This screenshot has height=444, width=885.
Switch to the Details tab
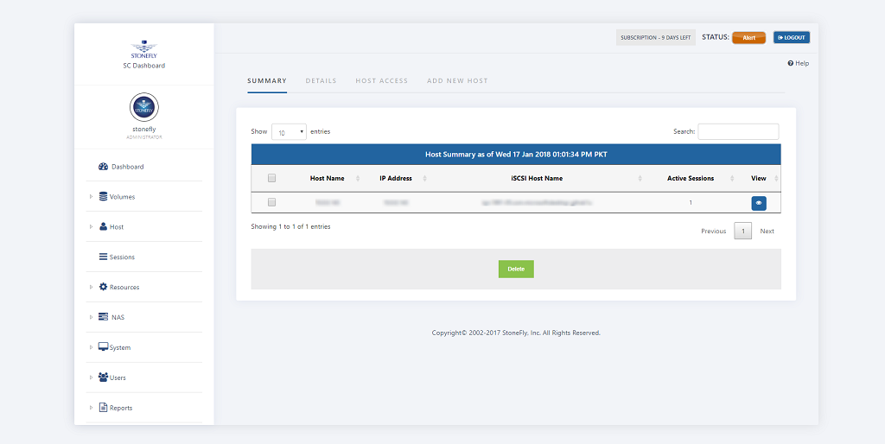point(321,81)
